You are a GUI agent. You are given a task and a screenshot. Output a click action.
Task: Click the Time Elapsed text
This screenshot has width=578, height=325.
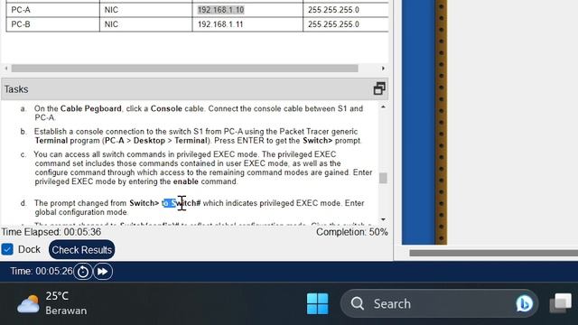tap(51, 232)
